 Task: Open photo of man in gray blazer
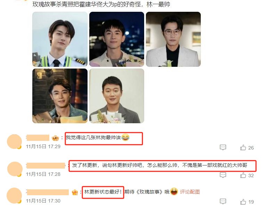coord(116,96)
